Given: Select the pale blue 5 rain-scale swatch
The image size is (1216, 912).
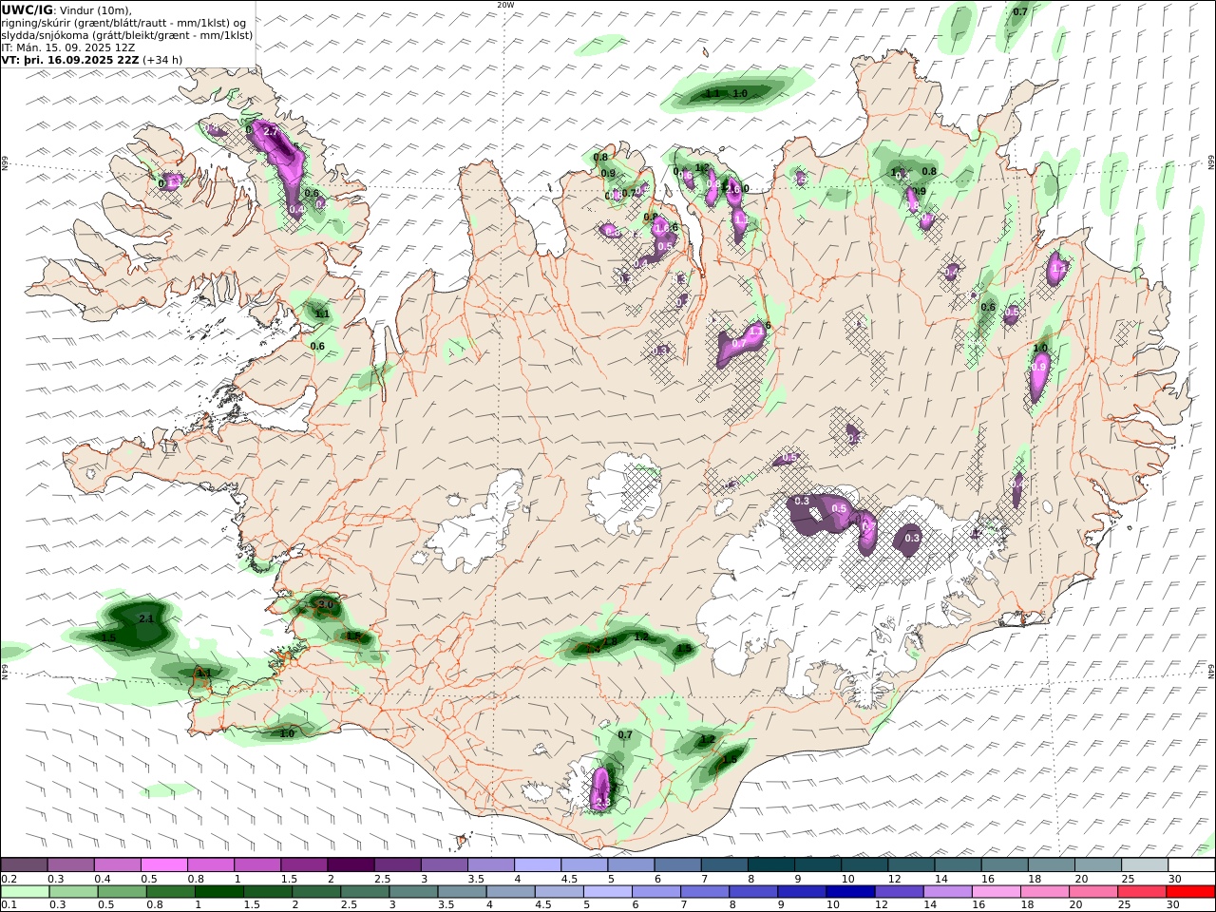Looking at the screenshot, I should coord(606,892).
